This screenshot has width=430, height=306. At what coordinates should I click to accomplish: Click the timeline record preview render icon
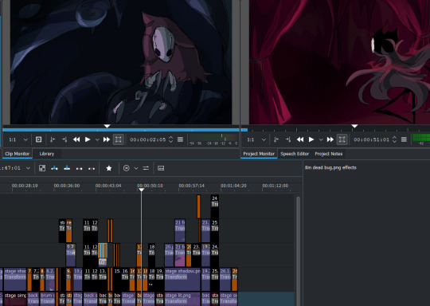point(126,168)
